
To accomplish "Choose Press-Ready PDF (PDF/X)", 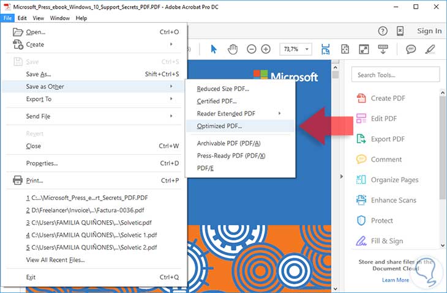I will [x=240, y=156].
